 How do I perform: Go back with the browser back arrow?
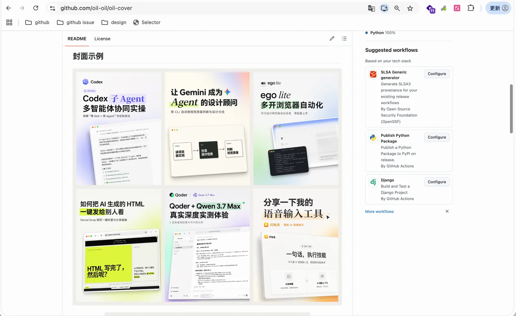point(9,8)
